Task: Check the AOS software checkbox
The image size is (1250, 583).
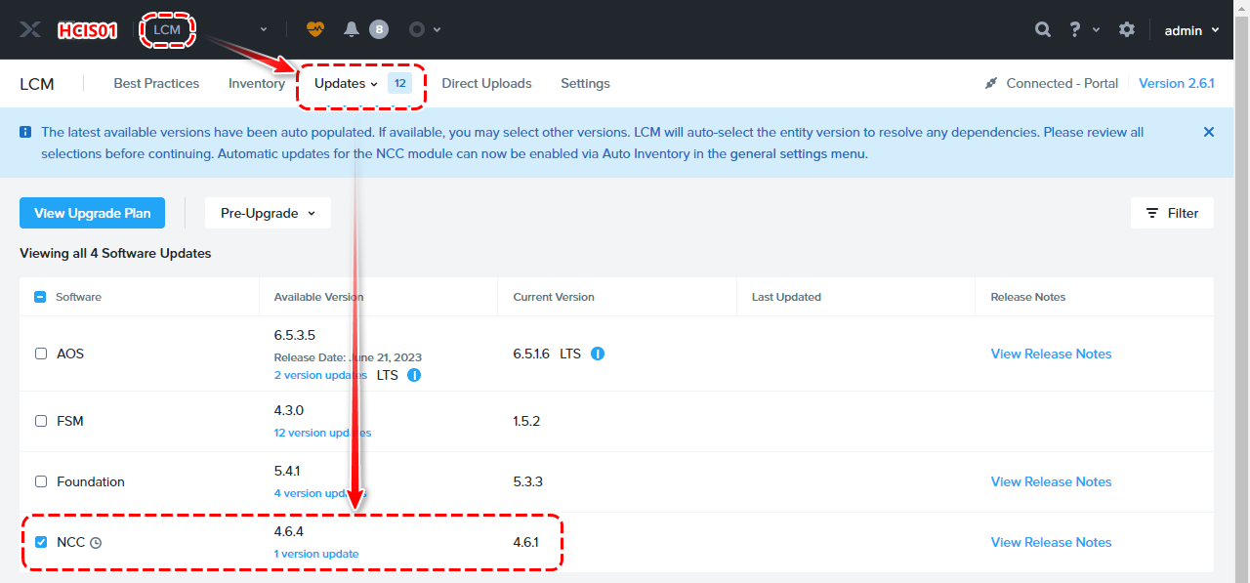Action: point(41,354)
